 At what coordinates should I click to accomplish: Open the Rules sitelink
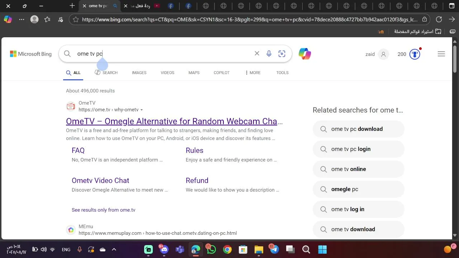194,150
